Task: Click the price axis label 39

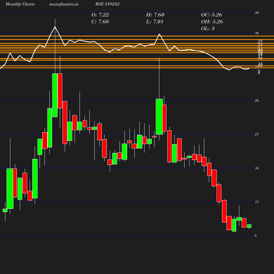Action: point(257,13)
